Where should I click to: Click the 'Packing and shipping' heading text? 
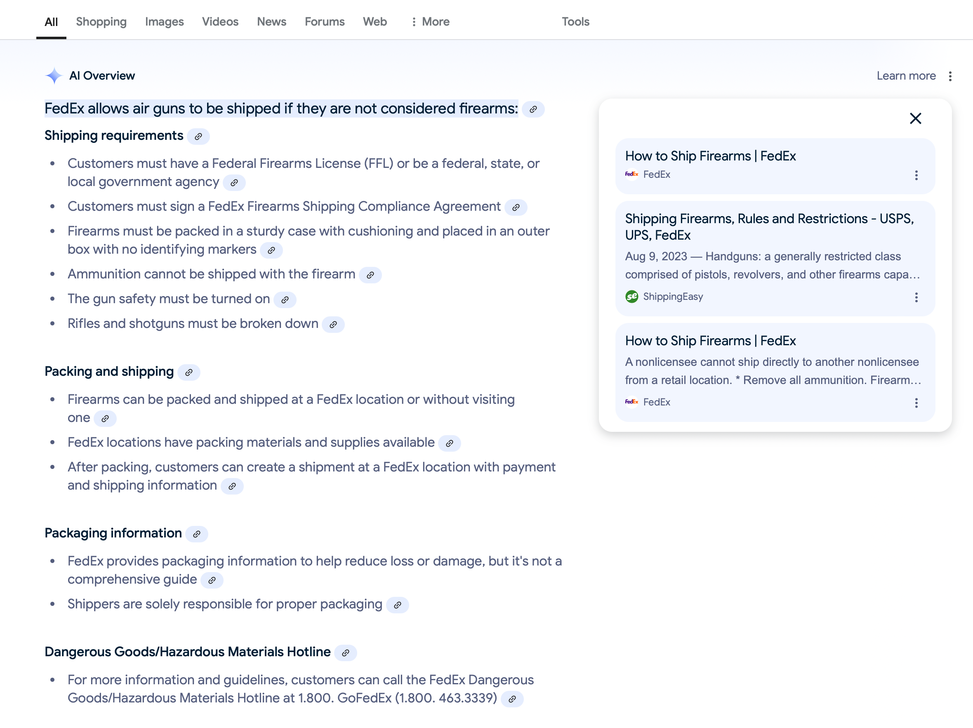(x=109, y=371)
